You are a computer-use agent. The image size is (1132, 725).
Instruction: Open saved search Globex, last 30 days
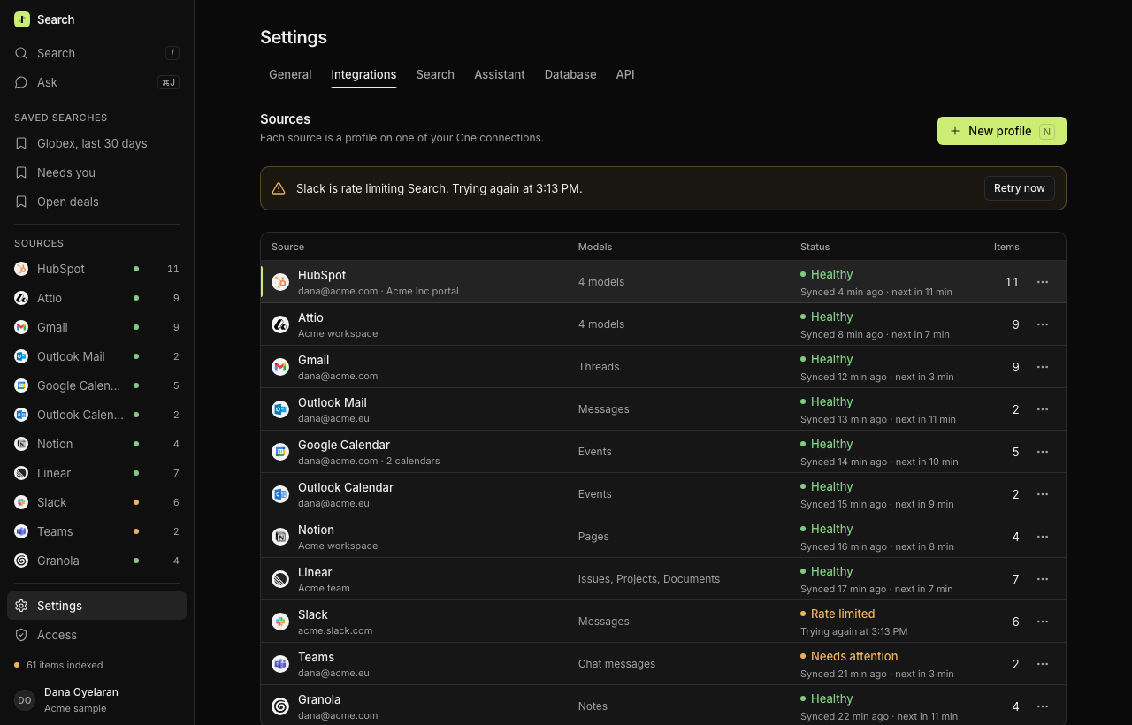[x=96, y=143]
